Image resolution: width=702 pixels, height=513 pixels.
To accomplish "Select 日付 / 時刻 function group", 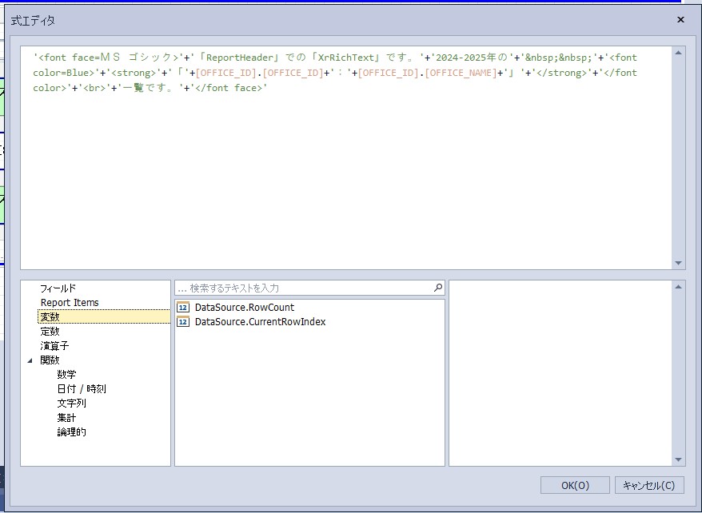I will coord(81,389).
